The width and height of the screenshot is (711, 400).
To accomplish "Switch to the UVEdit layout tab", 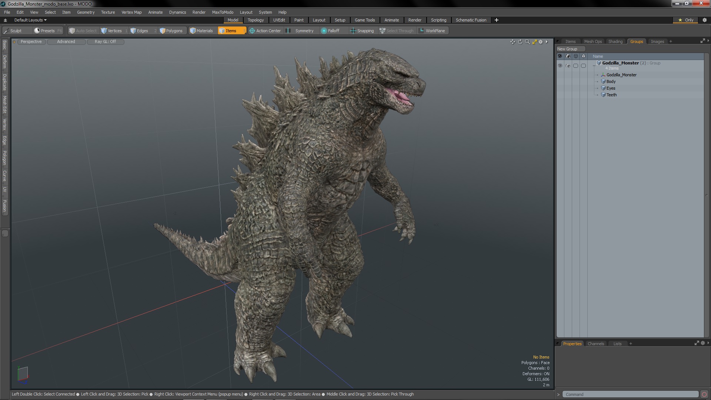I will tap(279, 20).
